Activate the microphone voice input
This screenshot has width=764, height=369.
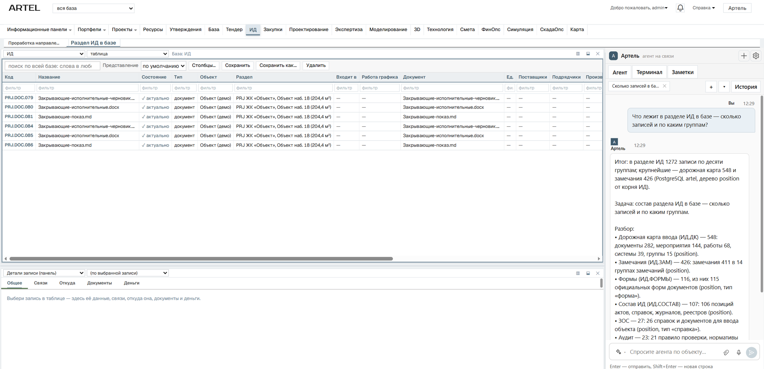[x=739, y=352]
